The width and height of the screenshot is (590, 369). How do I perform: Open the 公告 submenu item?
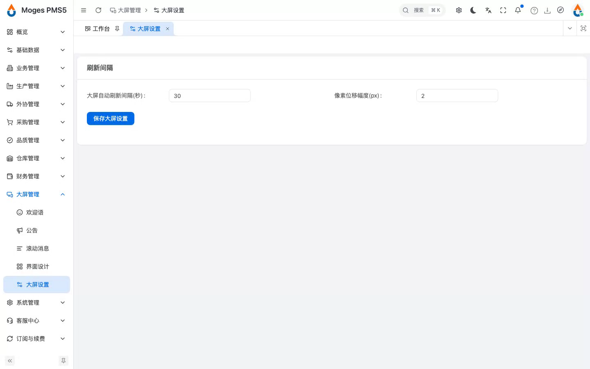click(x=37, y=230)
